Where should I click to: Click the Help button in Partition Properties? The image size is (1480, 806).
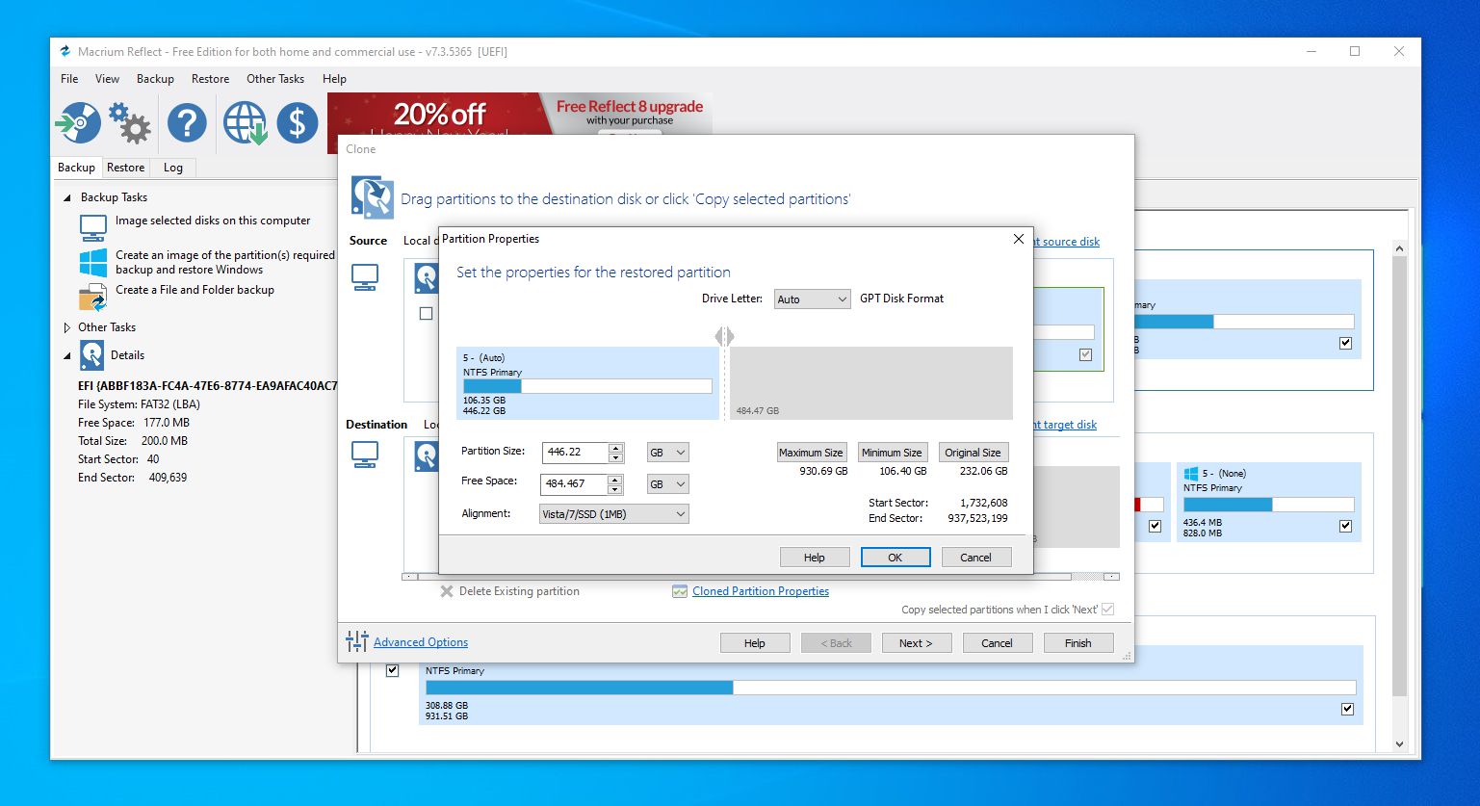pos(815,558)
